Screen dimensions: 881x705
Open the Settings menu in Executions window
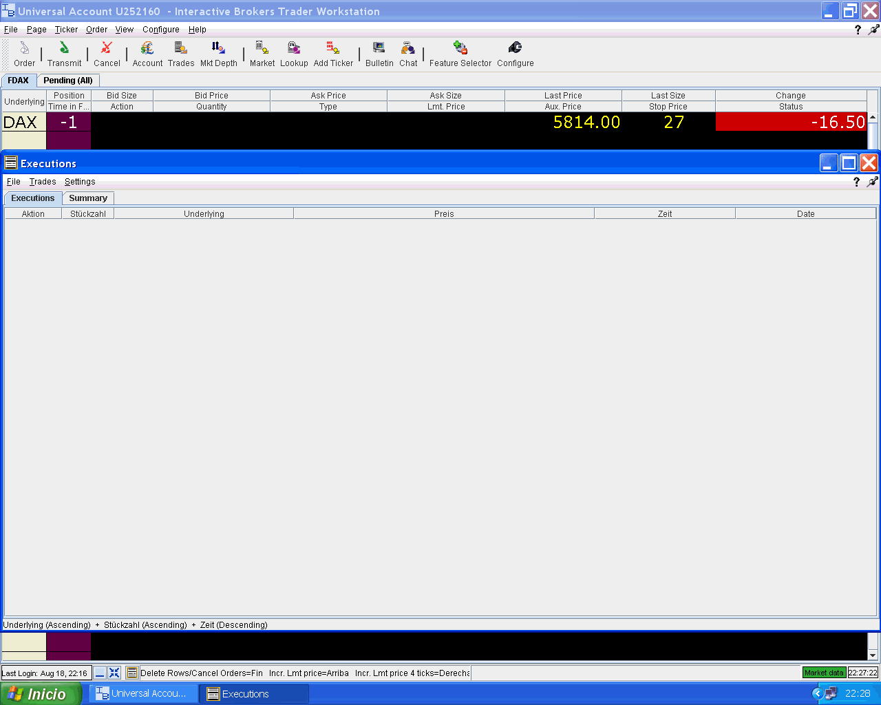click(x=80, y=182)
